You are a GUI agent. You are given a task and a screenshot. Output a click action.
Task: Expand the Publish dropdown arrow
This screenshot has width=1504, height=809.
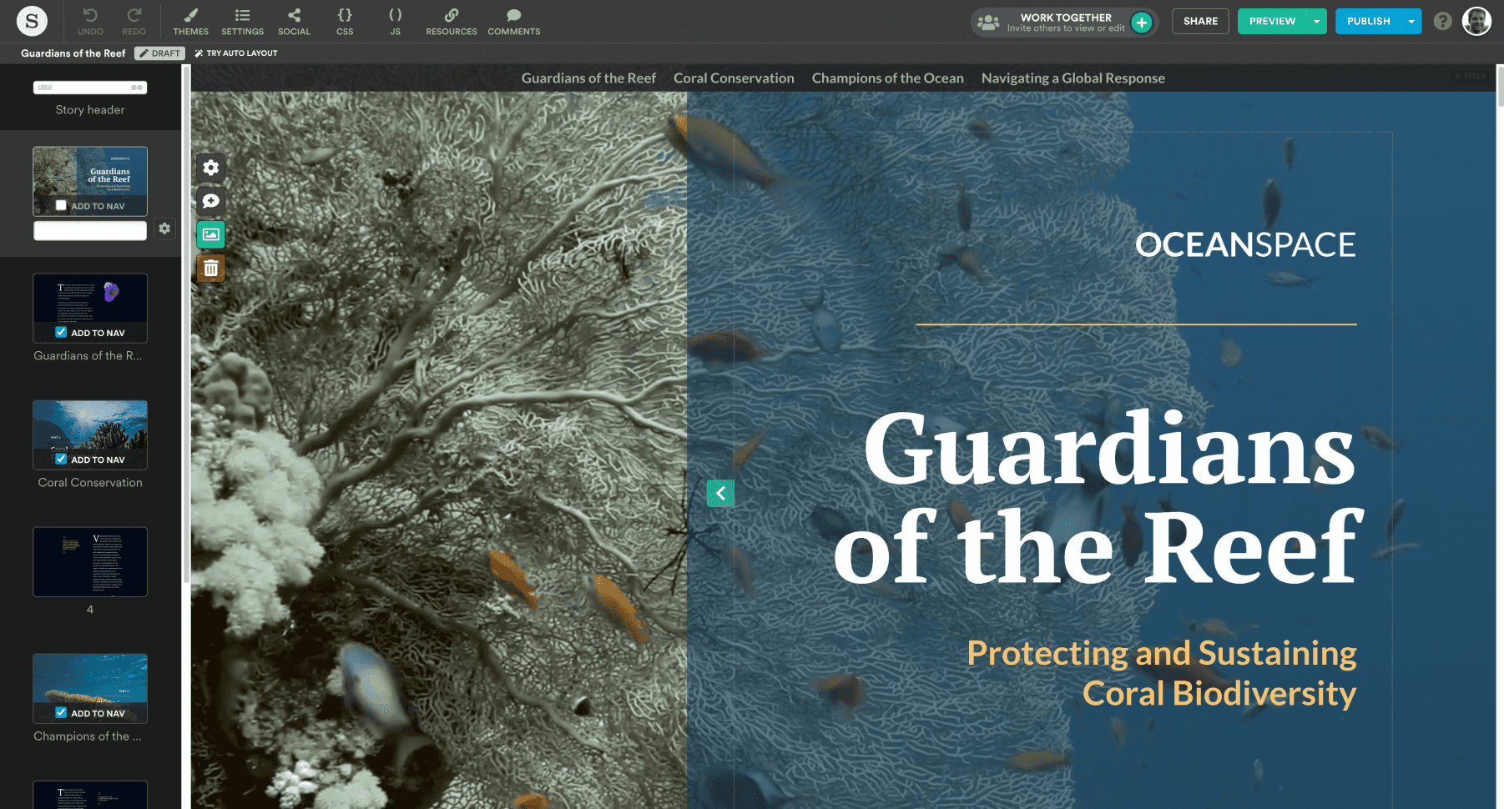point(1411,22)
